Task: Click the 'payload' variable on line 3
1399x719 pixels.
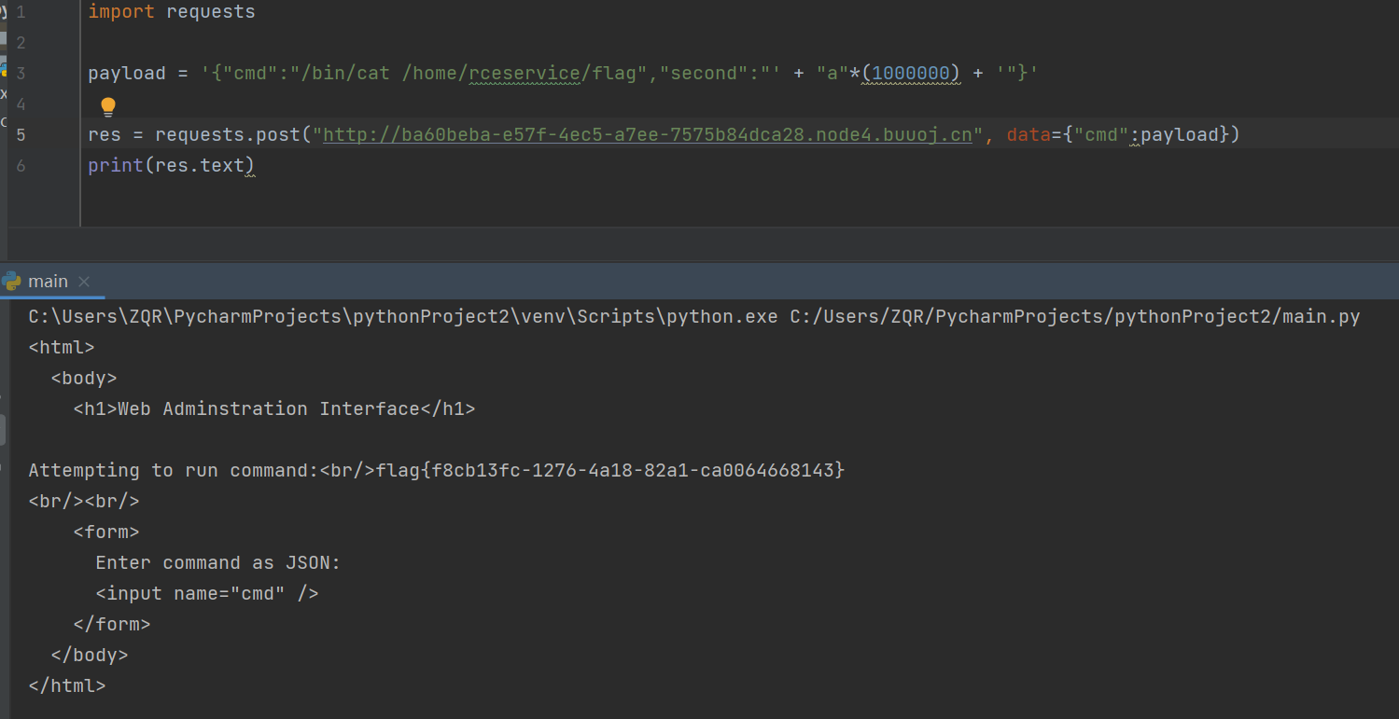Action: pyautogui.click(x=126, y=74)
